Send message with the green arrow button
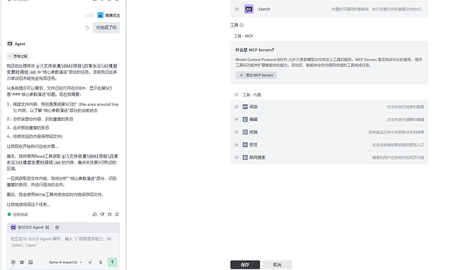Image resolution: width=458 pixels, height=270 pixels. (112, 262)
